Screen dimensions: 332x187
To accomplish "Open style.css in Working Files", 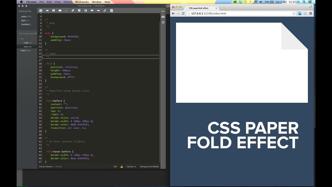I will 25,21.
